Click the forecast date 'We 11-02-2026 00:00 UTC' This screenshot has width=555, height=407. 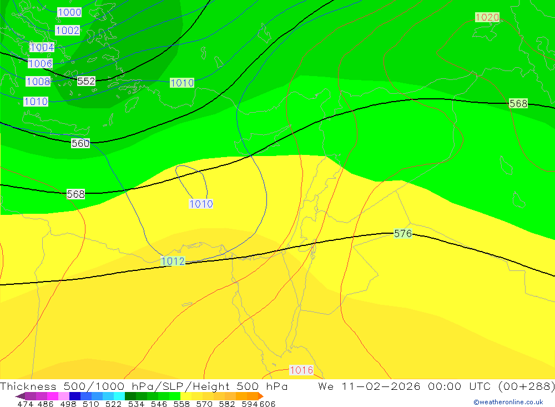[x=406, y=386]
